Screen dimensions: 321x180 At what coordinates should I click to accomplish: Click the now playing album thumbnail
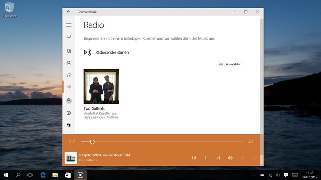(x=71, y=158)
